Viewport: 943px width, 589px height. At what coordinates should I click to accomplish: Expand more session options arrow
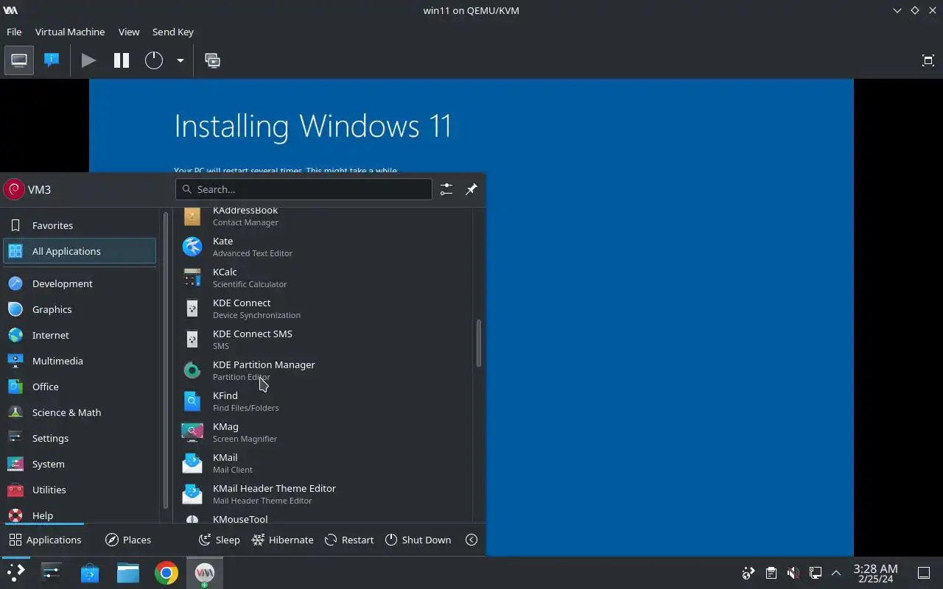click(471, 540)
